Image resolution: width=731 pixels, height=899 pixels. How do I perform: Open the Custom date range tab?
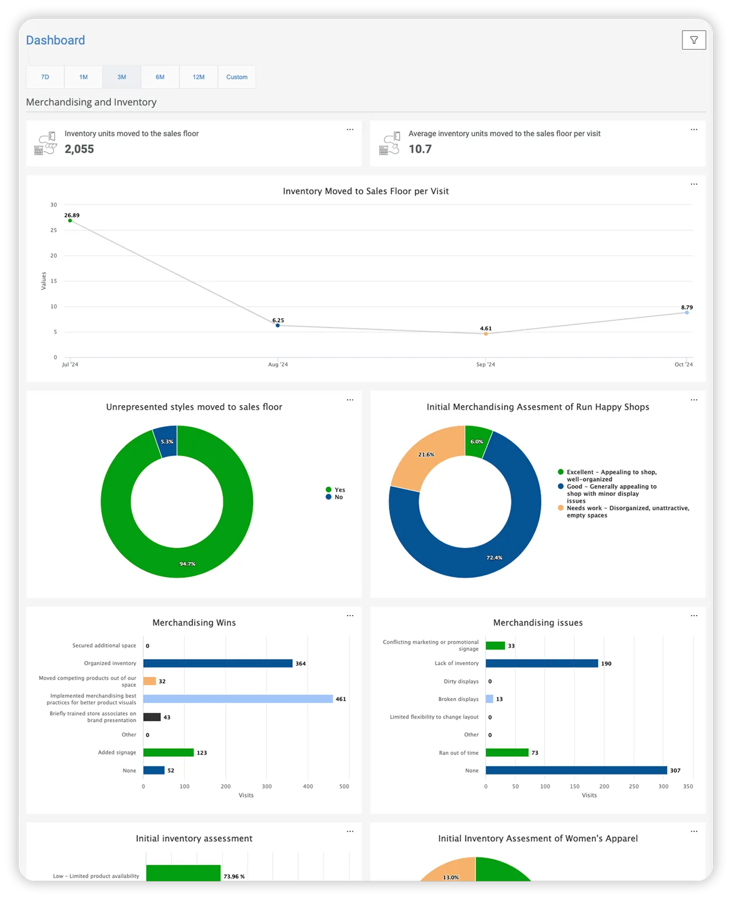(x=237, y=77)
